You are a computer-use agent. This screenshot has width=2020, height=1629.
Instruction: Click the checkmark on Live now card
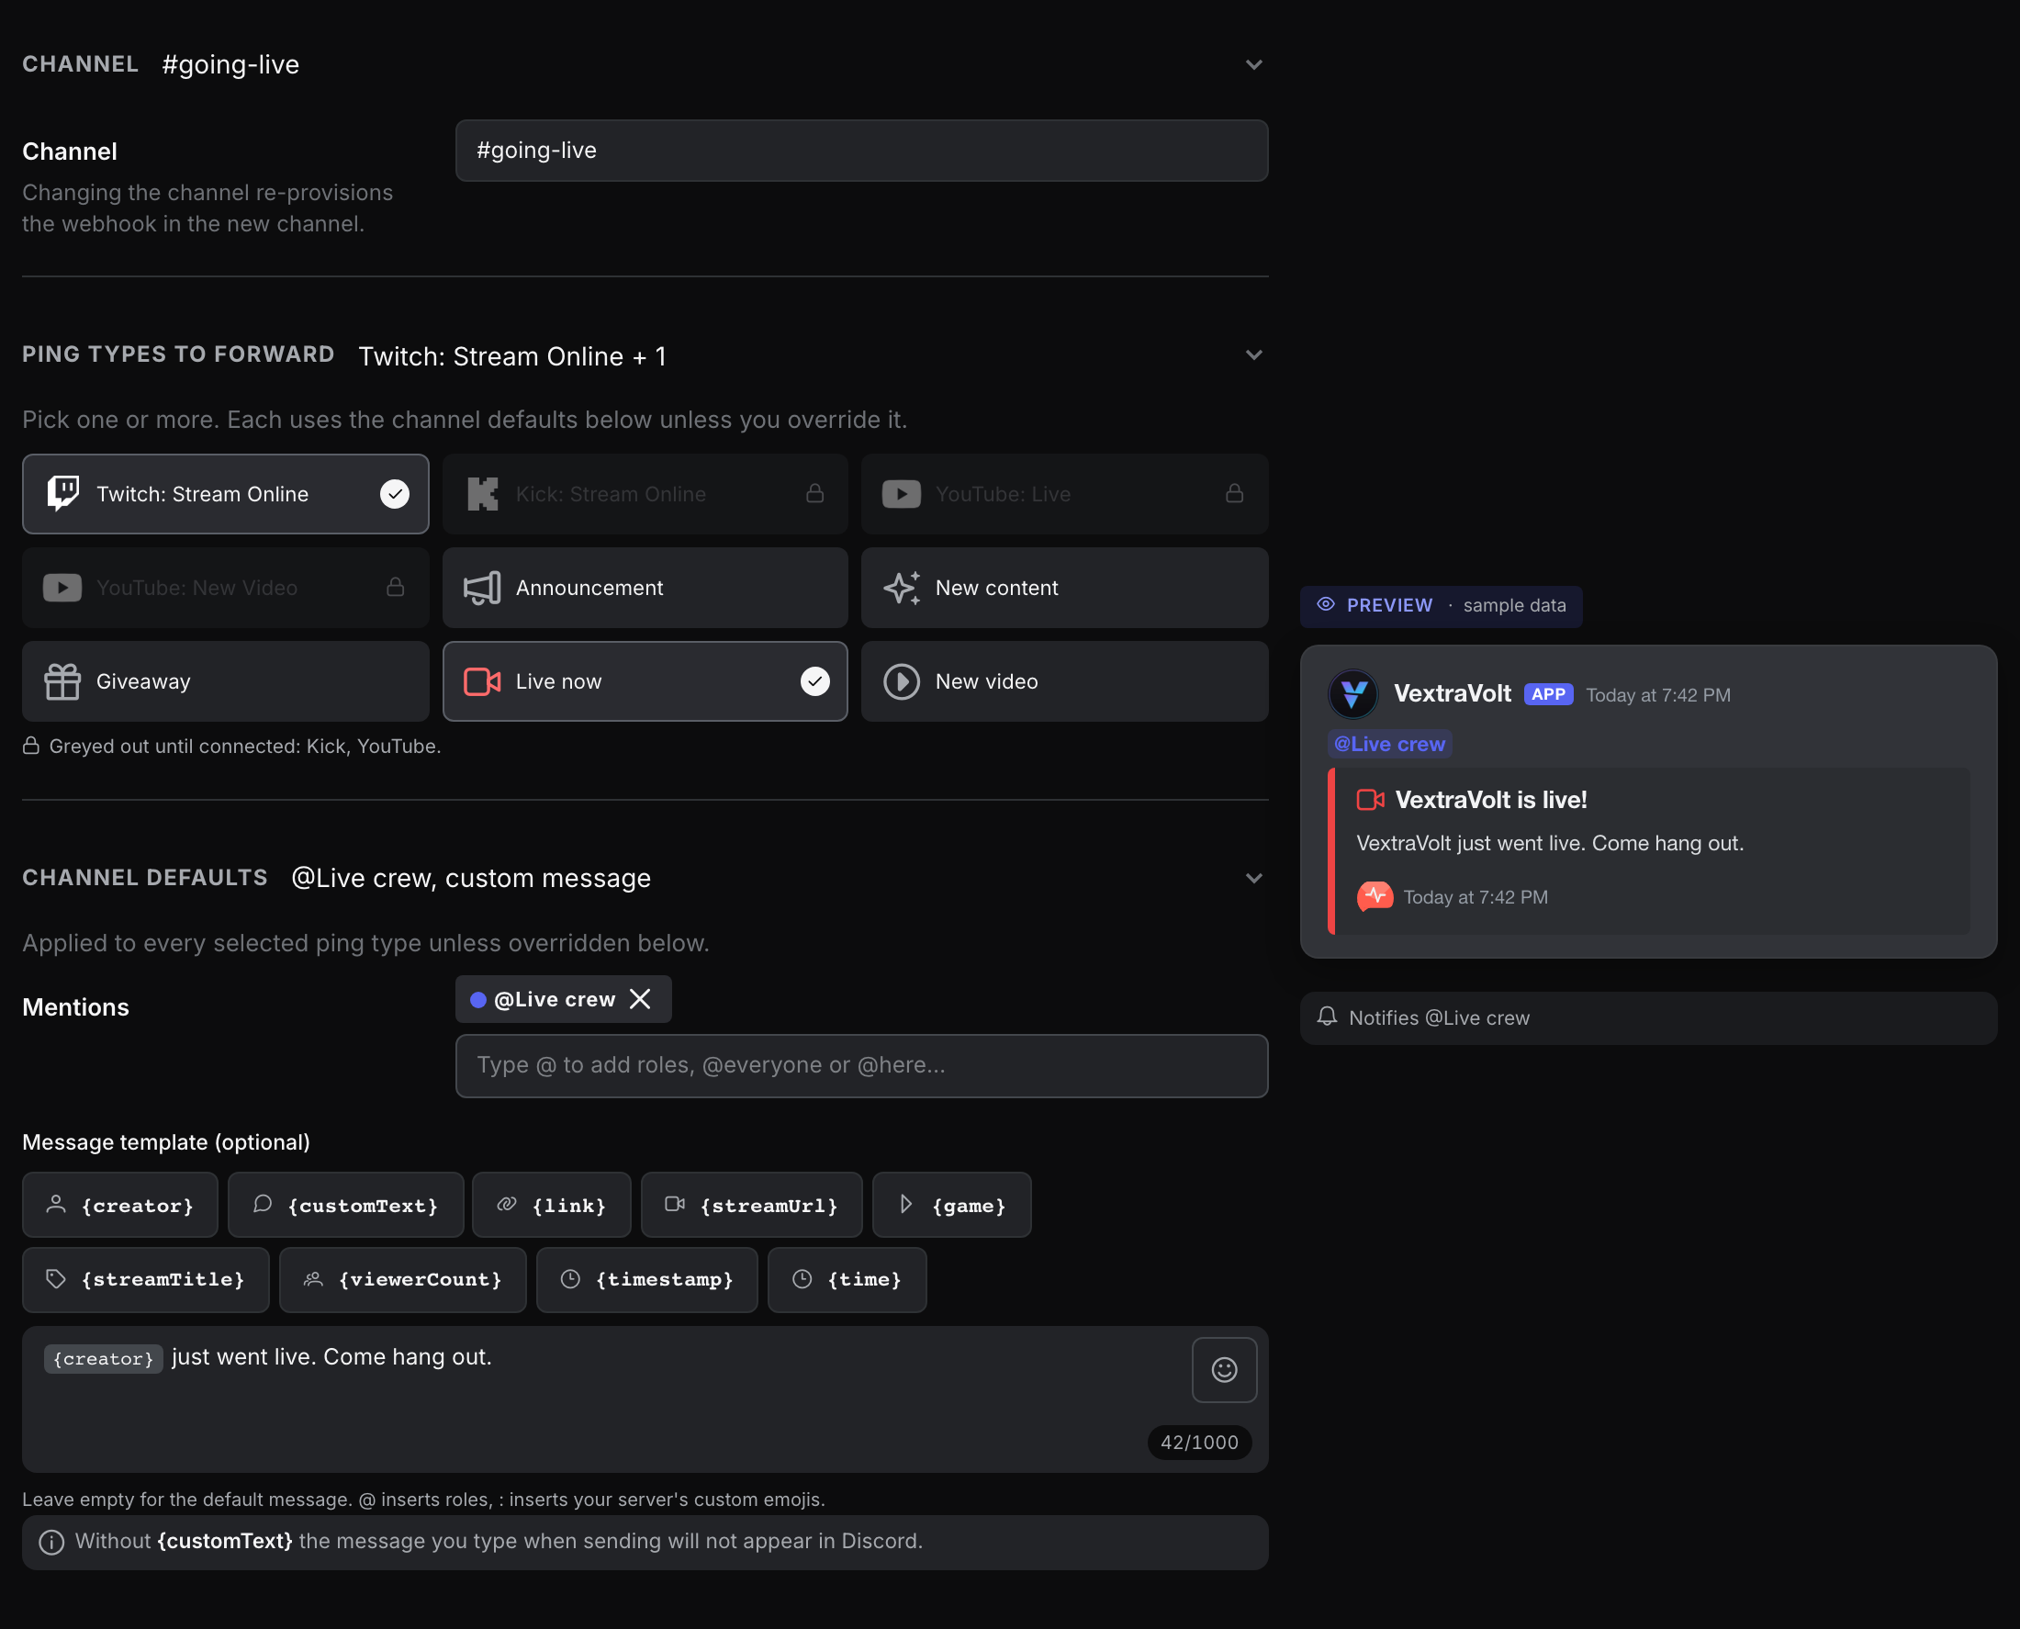pyautogui.click(x=814, y=682)
